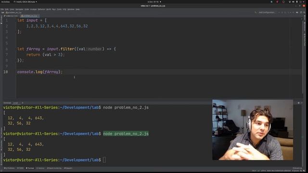Image resolution: width=308 pixels, height=173 pixels.
Task: Click the first 'node problem_no_2.js' command
Action: (126, 108)
